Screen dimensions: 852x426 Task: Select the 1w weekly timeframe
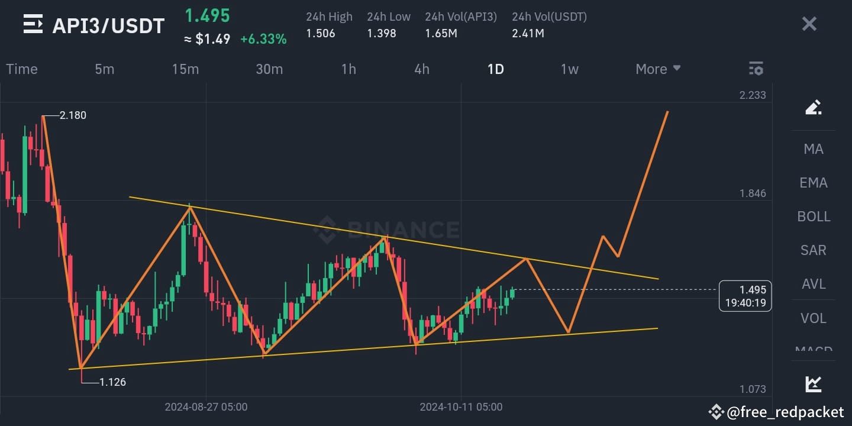(569, 69)
